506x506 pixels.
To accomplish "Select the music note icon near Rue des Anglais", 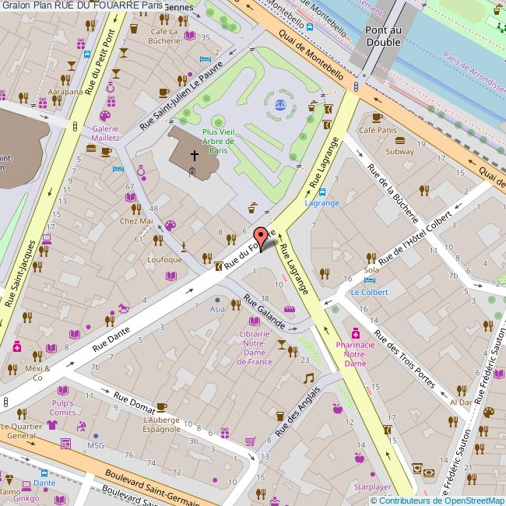I will click(x=309, y=378).
